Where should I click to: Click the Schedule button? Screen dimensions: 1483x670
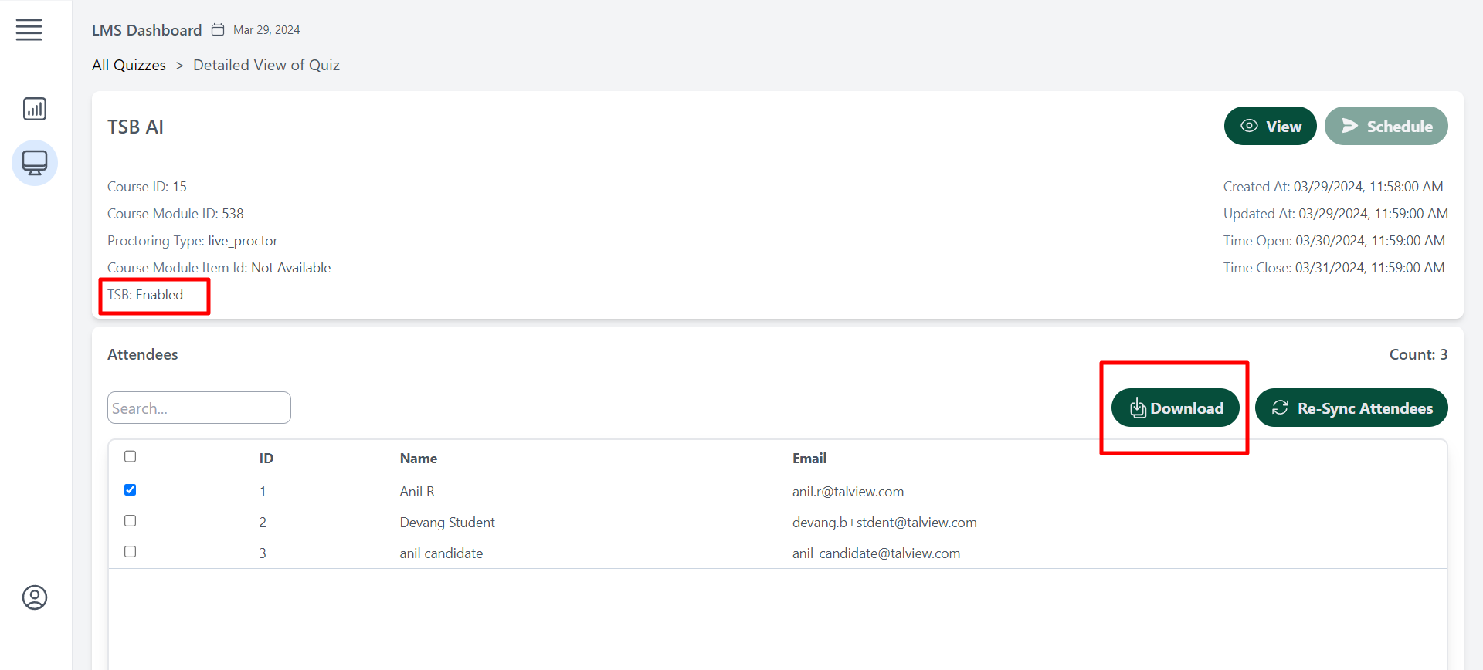click(1386, 126)
